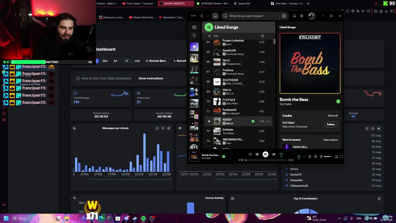Screen dimensions: 396x223
Task: Switch to Chat Stats Overlay browser tab
Action: 287,3
